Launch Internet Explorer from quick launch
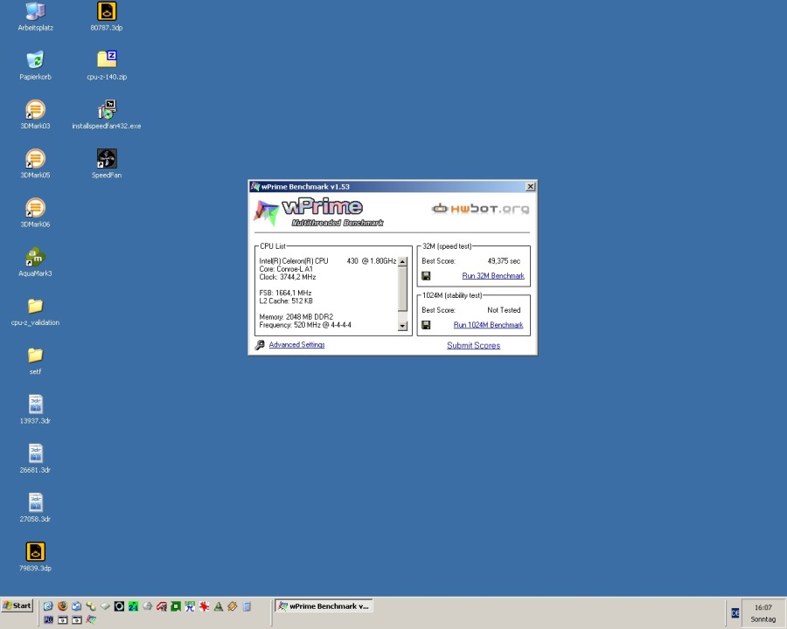The image size is (787, 629). point(48,606)
